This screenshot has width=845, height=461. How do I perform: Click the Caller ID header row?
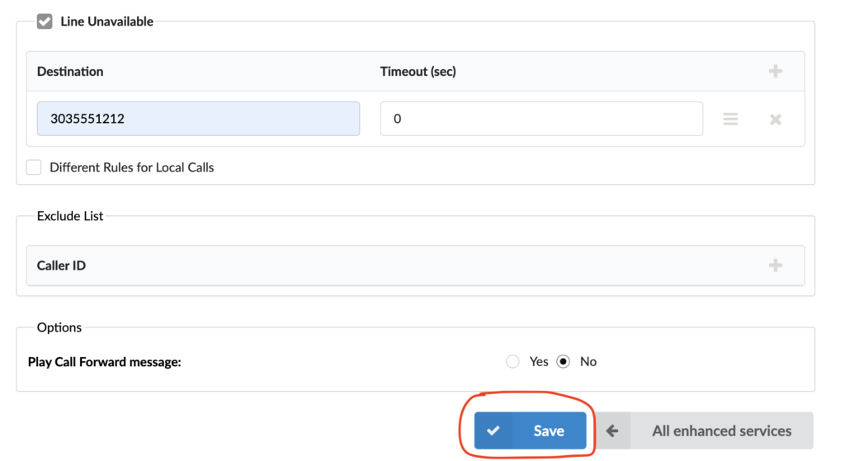[x=416, y=265]
